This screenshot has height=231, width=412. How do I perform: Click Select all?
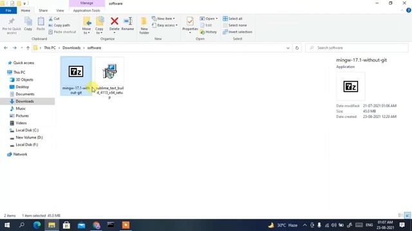tap(232, 19)
